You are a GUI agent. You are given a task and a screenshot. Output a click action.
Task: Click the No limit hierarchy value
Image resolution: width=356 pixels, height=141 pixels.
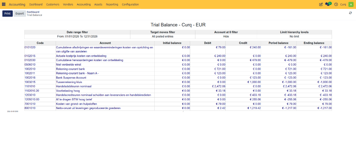[x=294, y=36]
